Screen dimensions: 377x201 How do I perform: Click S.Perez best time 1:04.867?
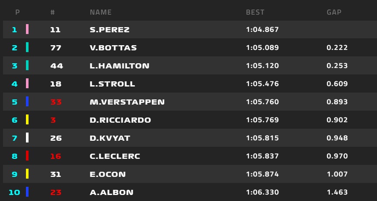point(262,29)
